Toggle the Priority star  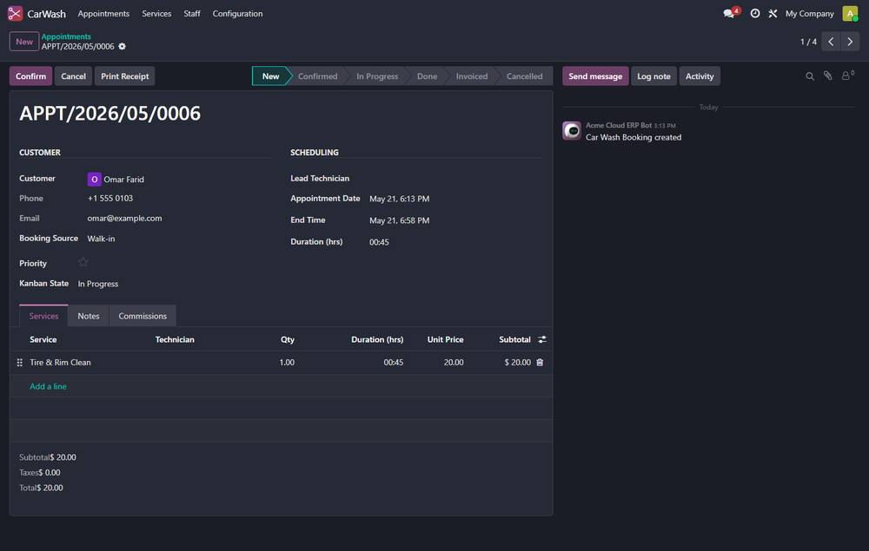tap(83, 262)
